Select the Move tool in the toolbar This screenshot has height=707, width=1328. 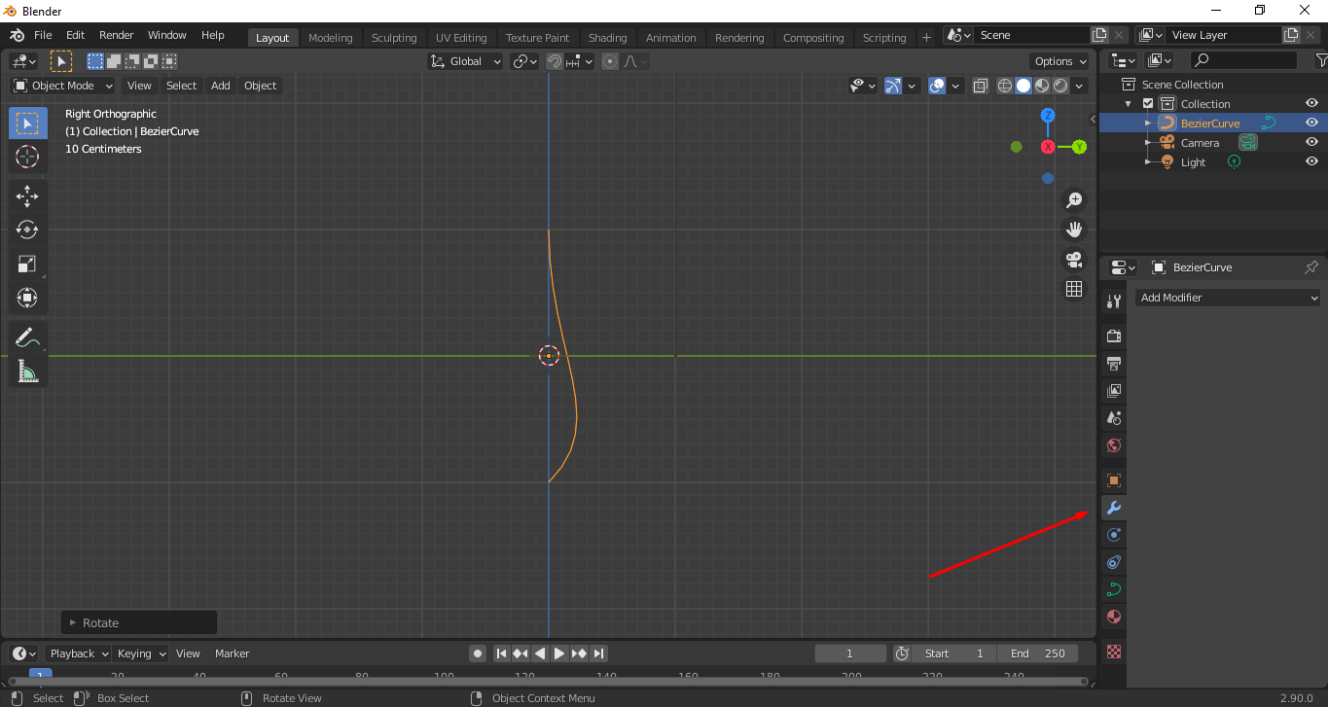(x=27, y=195)
